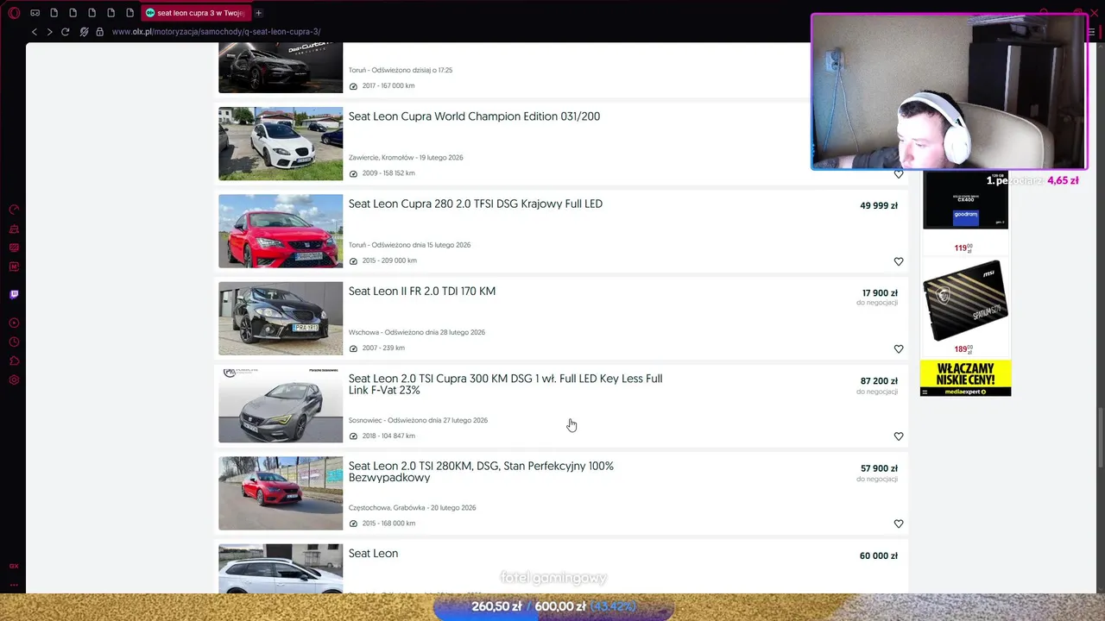This screenshot has width=1105, height=621.
Task: Click 'Włączamy niskie ceny!' Media Expert banner
Action: coord(965,378)
